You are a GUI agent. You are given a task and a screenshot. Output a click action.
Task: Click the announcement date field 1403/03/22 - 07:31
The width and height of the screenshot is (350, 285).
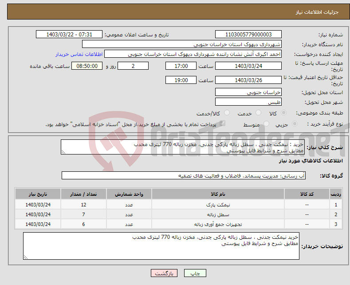click(69, 34)
